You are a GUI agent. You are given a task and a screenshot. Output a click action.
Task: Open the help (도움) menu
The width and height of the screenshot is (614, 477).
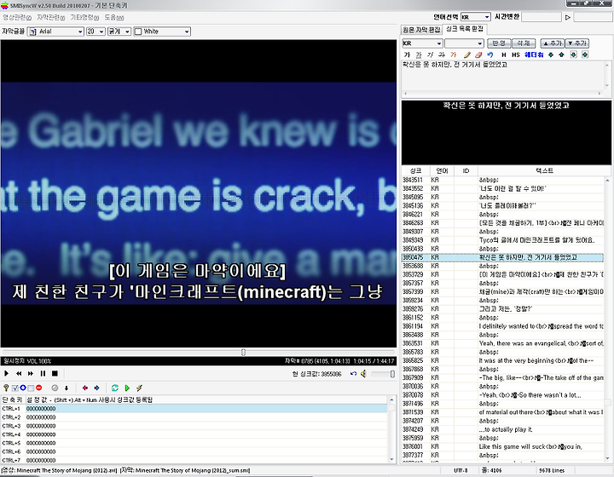(114, 17)
